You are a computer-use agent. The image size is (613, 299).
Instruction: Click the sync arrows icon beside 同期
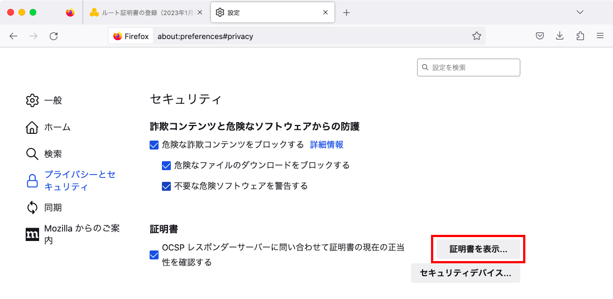32,208
